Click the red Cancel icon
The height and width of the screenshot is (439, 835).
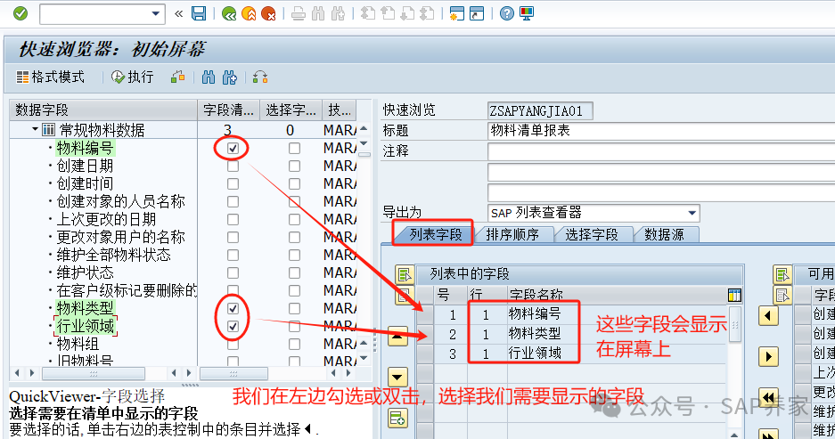[x=268, y=13]
